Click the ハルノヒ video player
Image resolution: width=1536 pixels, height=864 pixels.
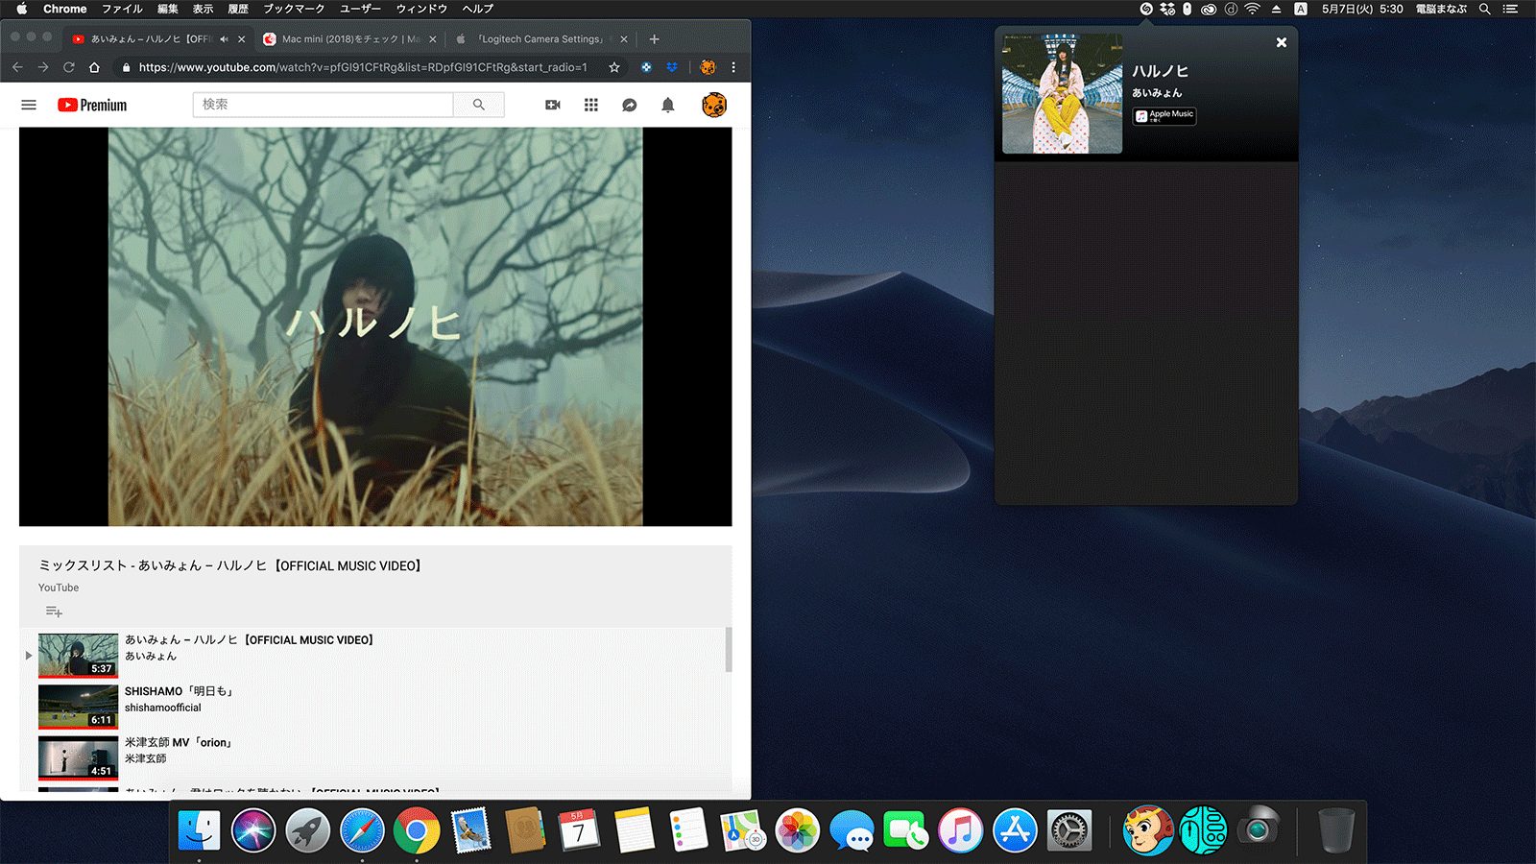tap(375, 326)
